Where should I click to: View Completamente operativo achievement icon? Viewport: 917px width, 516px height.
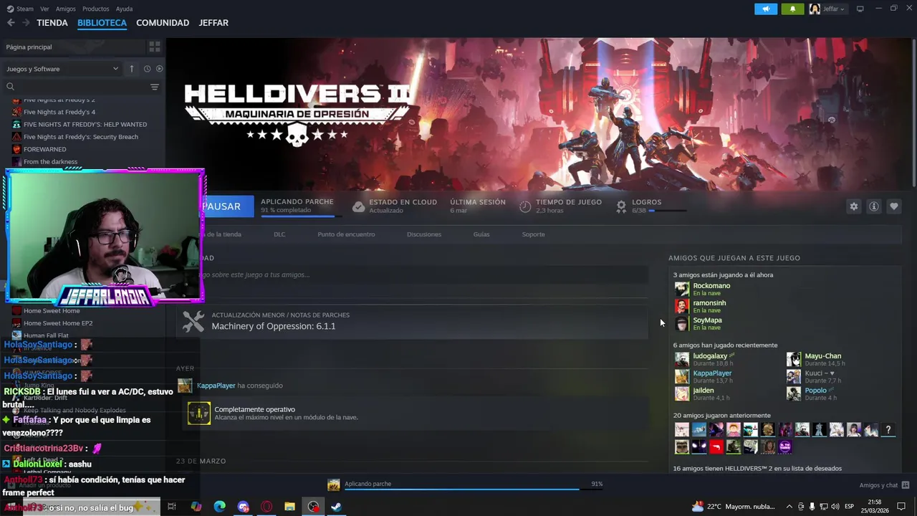click(199, 413)
